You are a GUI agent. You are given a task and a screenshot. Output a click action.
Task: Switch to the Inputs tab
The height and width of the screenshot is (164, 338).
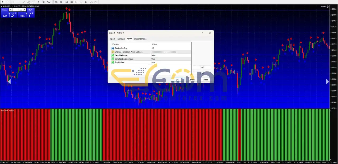click(129, 39)
